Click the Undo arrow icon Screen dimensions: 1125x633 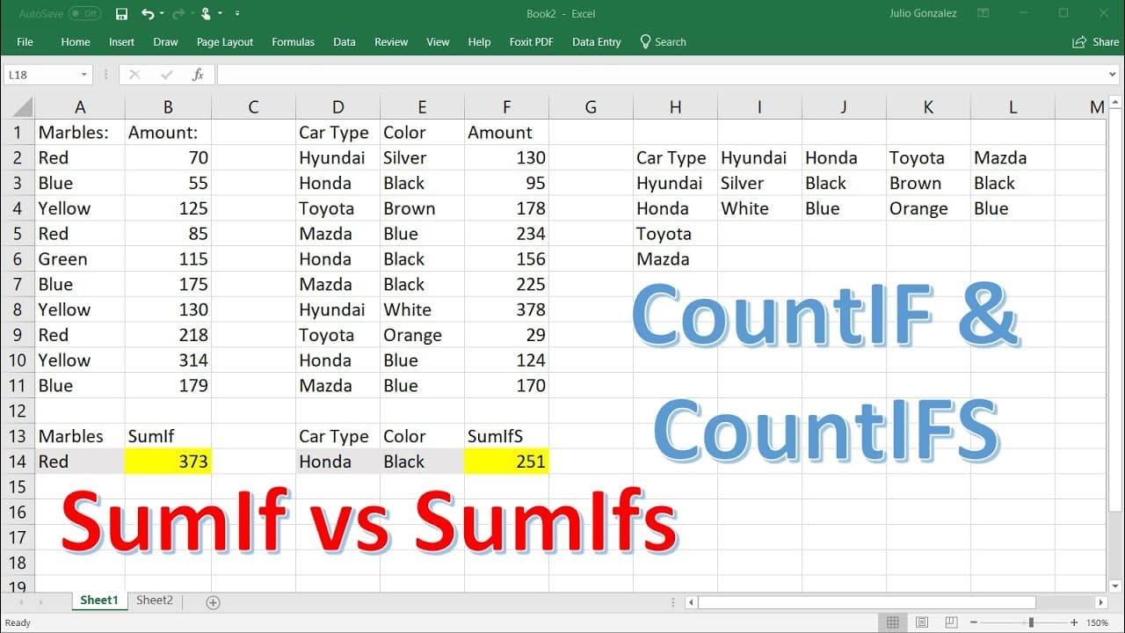pyautogui.click(x=147, y=14)
